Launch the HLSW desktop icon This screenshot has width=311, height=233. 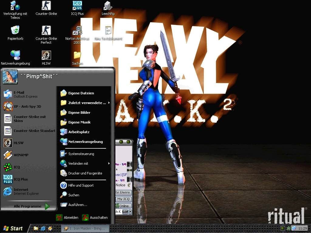pos(46,58)
